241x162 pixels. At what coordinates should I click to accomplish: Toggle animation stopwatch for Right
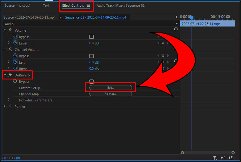pos(15,68)
